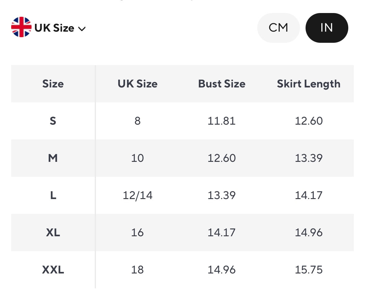Click bust size 14.17 in XL row
365x293 pixels.
point(222,233)
